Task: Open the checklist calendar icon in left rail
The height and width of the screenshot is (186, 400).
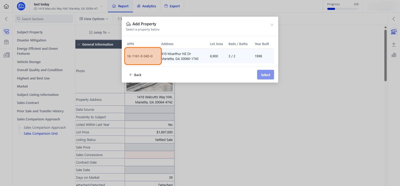Action: click(7, 42)
